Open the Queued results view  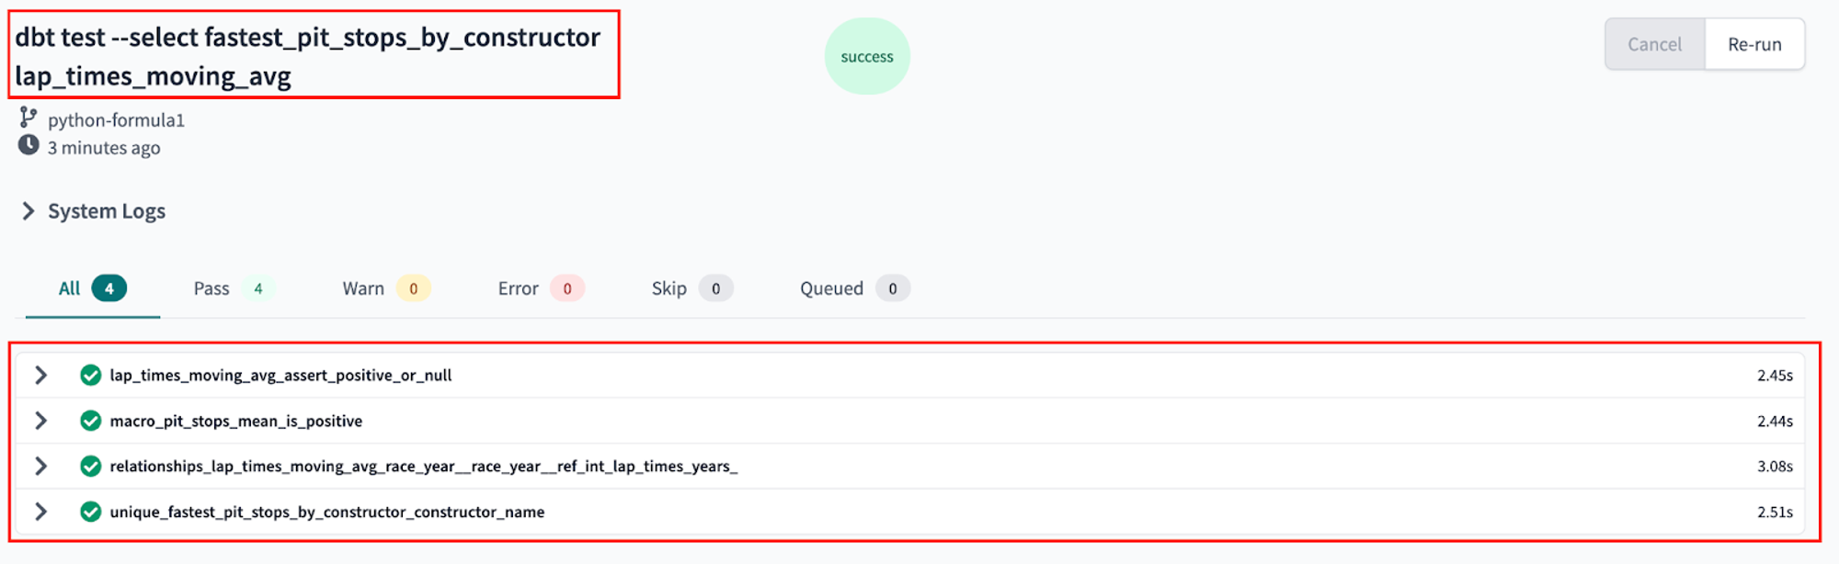pyautogui.click(x=830, y=288)
